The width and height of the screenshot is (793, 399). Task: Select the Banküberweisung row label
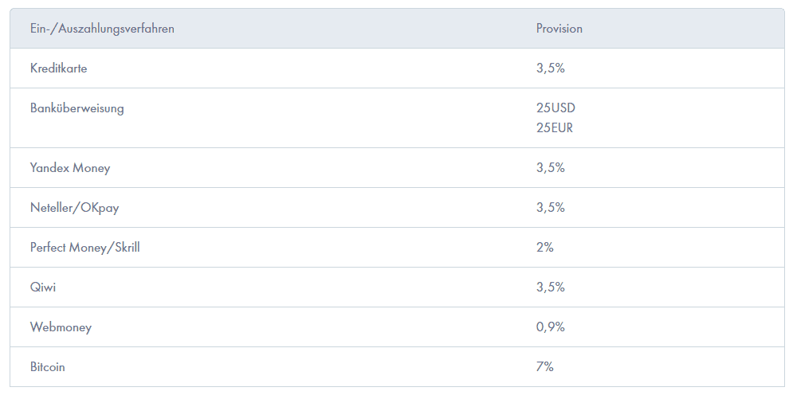point(77,108)
